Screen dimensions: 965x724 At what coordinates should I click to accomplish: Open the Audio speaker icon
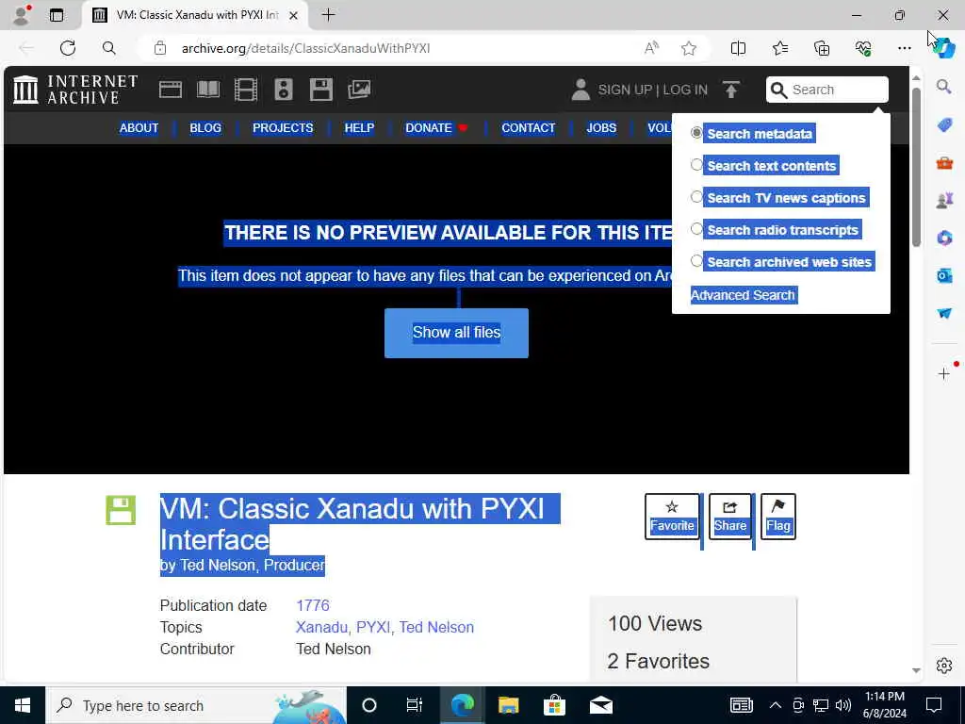[x=283, y=90]
